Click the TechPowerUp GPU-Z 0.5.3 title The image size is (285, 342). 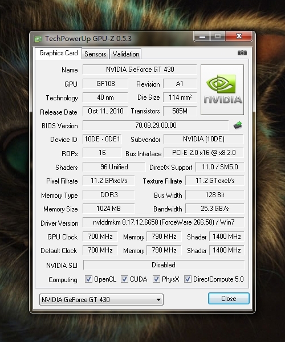click(x=88, y=39)
